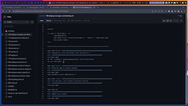The image size is (188, 106).
Task: Open README.md file
Action: [x=12, y=90]
